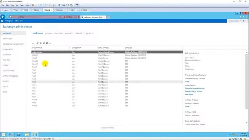Switch to the shared tab
The height and width of the screenshot is (140, 249).
click(x=79, y=33)
